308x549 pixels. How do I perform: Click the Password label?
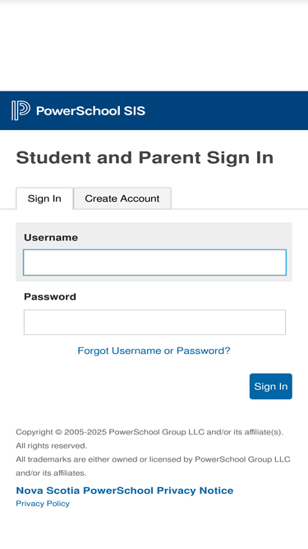(x=50, y=296)
